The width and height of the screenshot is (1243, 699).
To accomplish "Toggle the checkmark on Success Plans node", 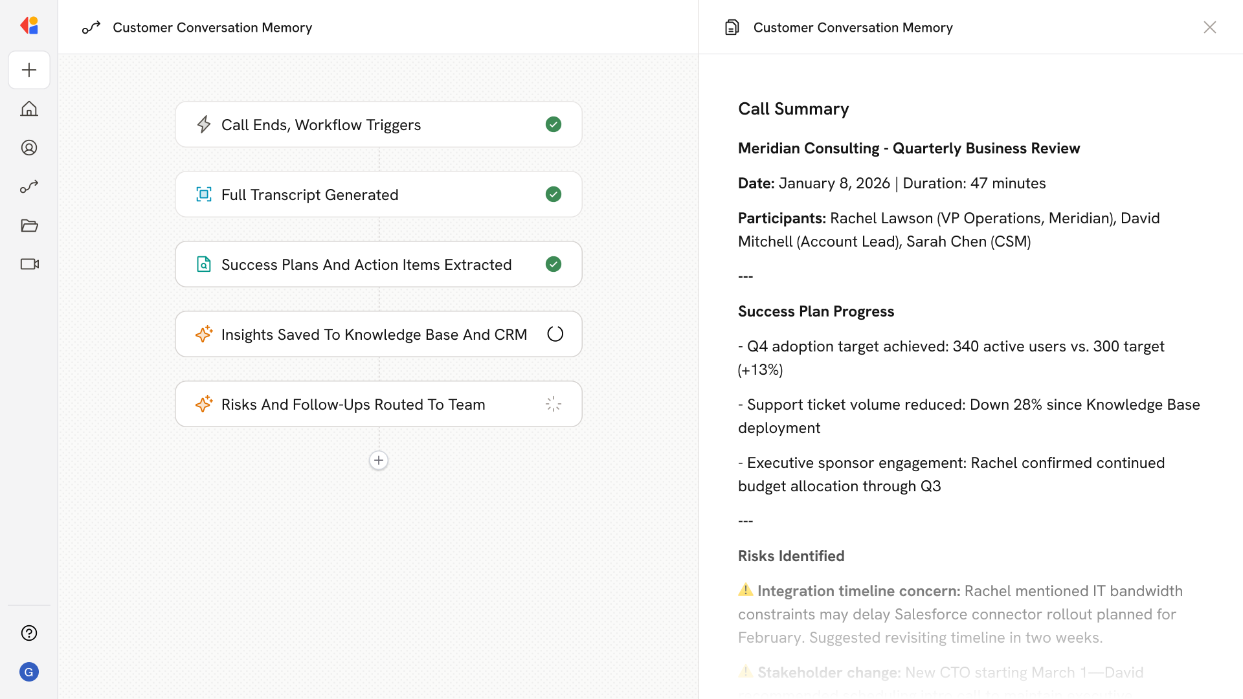I will pyautogui.click(x=554, y=264).
